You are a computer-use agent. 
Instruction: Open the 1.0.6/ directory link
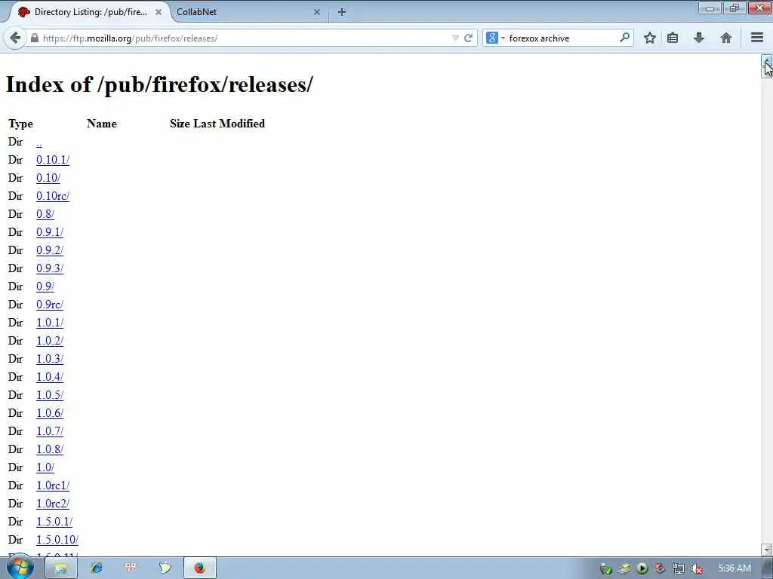coord(50,414)
